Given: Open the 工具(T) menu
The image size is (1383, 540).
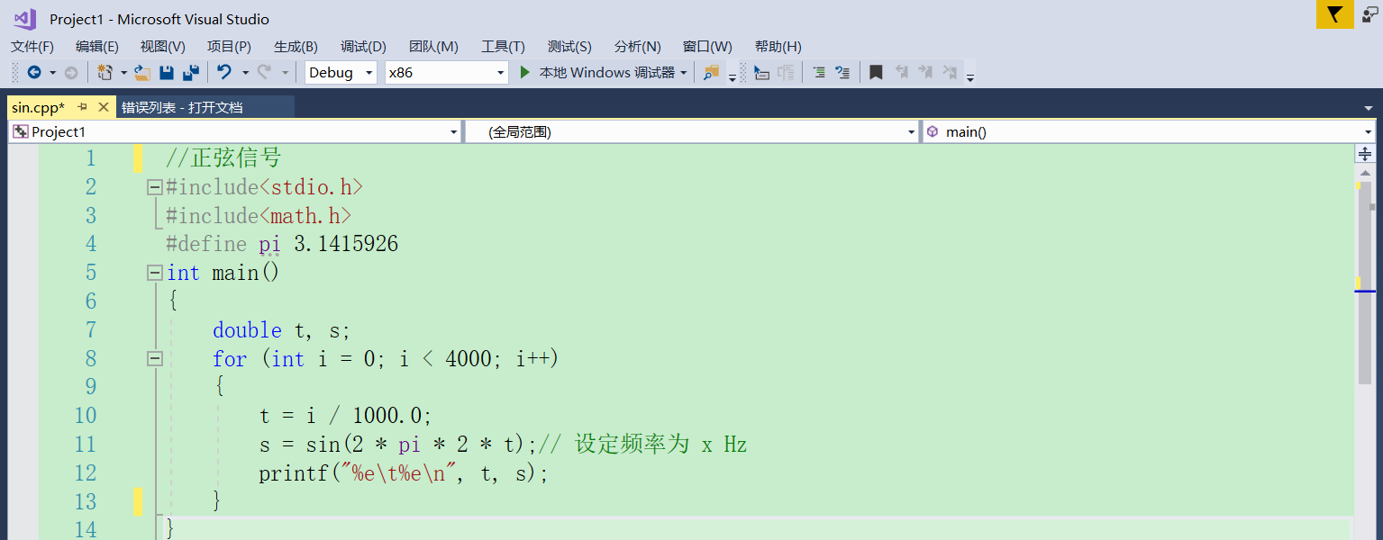Looking at the screenshot, I should point(502,46).
